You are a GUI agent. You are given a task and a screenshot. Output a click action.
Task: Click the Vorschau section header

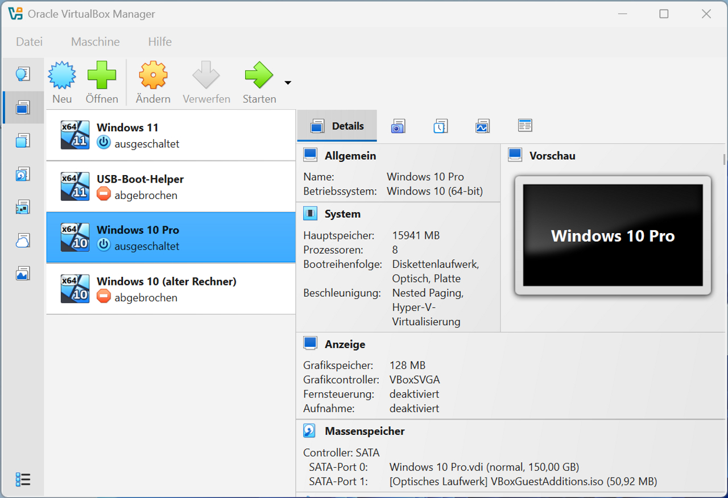(x=552, y=156)
